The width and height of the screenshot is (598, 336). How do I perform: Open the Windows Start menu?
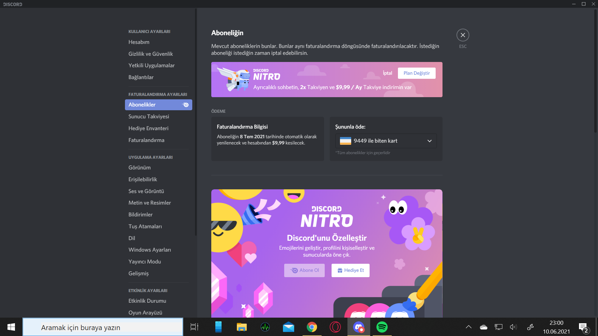11,327
